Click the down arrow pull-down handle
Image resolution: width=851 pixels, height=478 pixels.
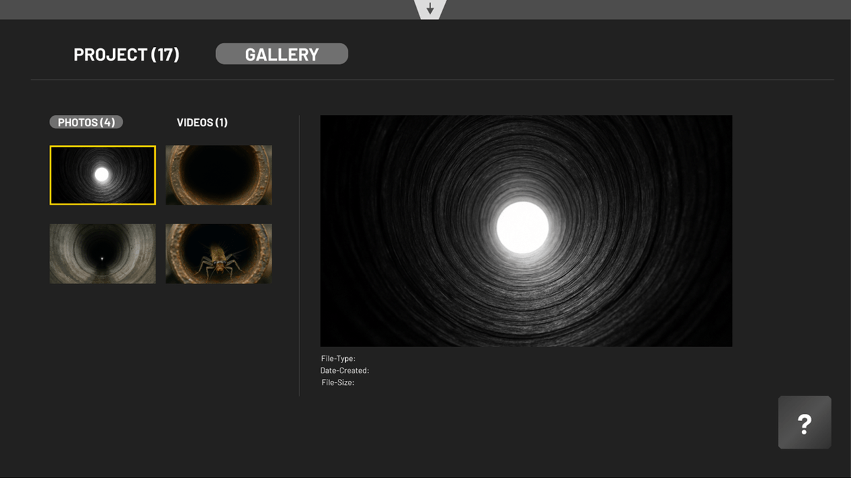pos(430,9)
